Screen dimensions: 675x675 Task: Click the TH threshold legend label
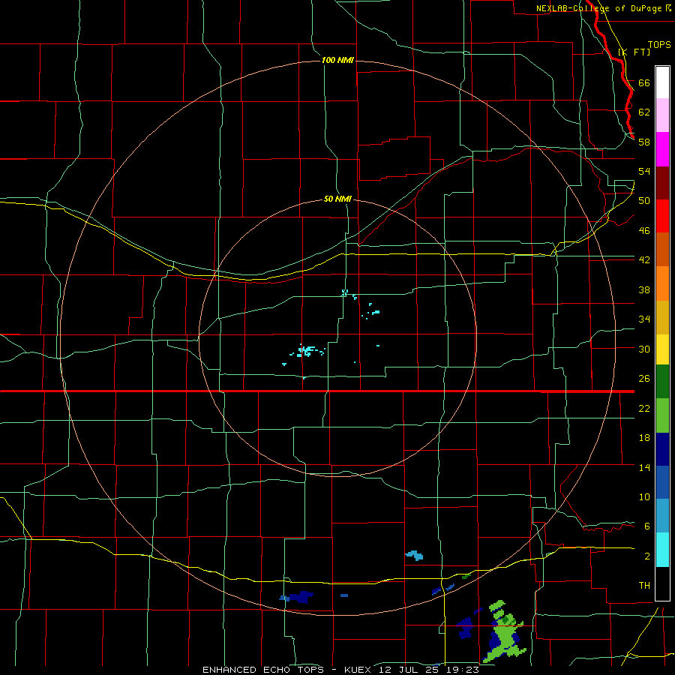(x=644, y=586)
